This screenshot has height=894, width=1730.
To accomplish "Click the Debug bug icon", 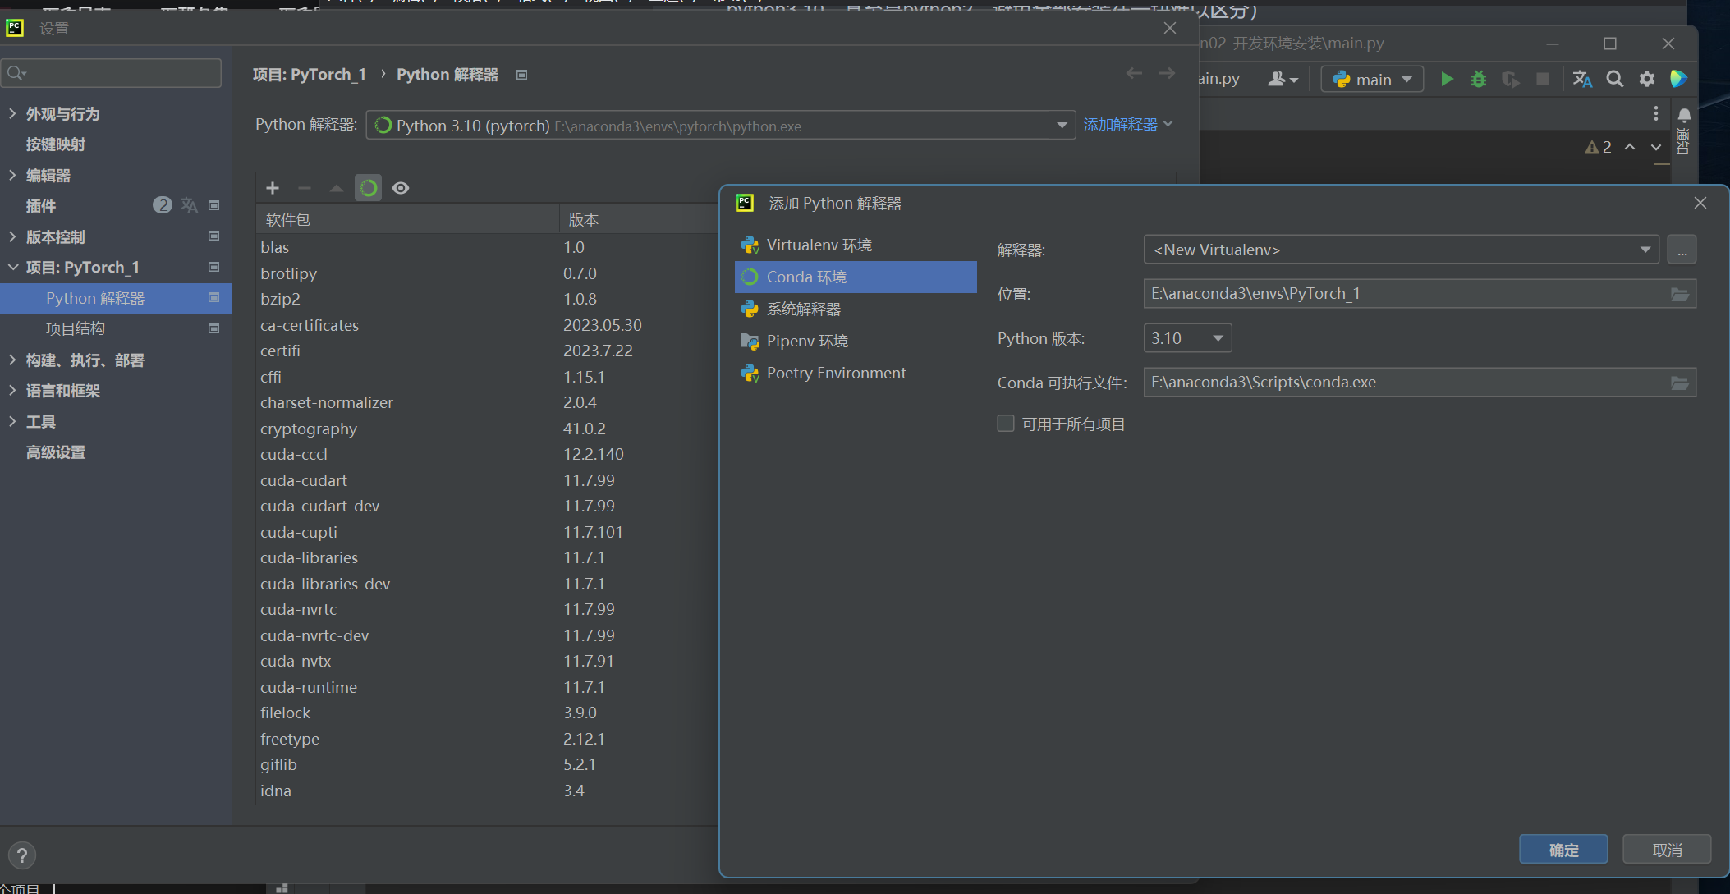I will click(x=1478, y=80).
